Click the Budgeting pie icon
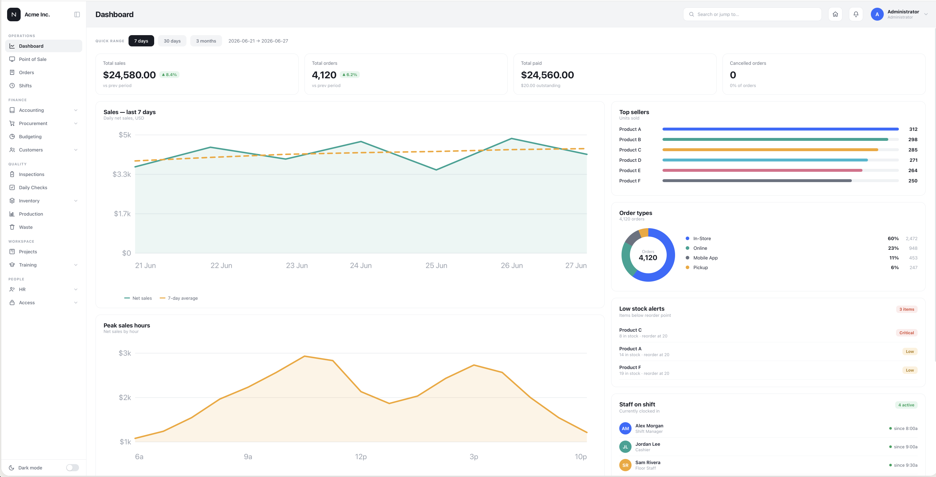 click(12, 137)
